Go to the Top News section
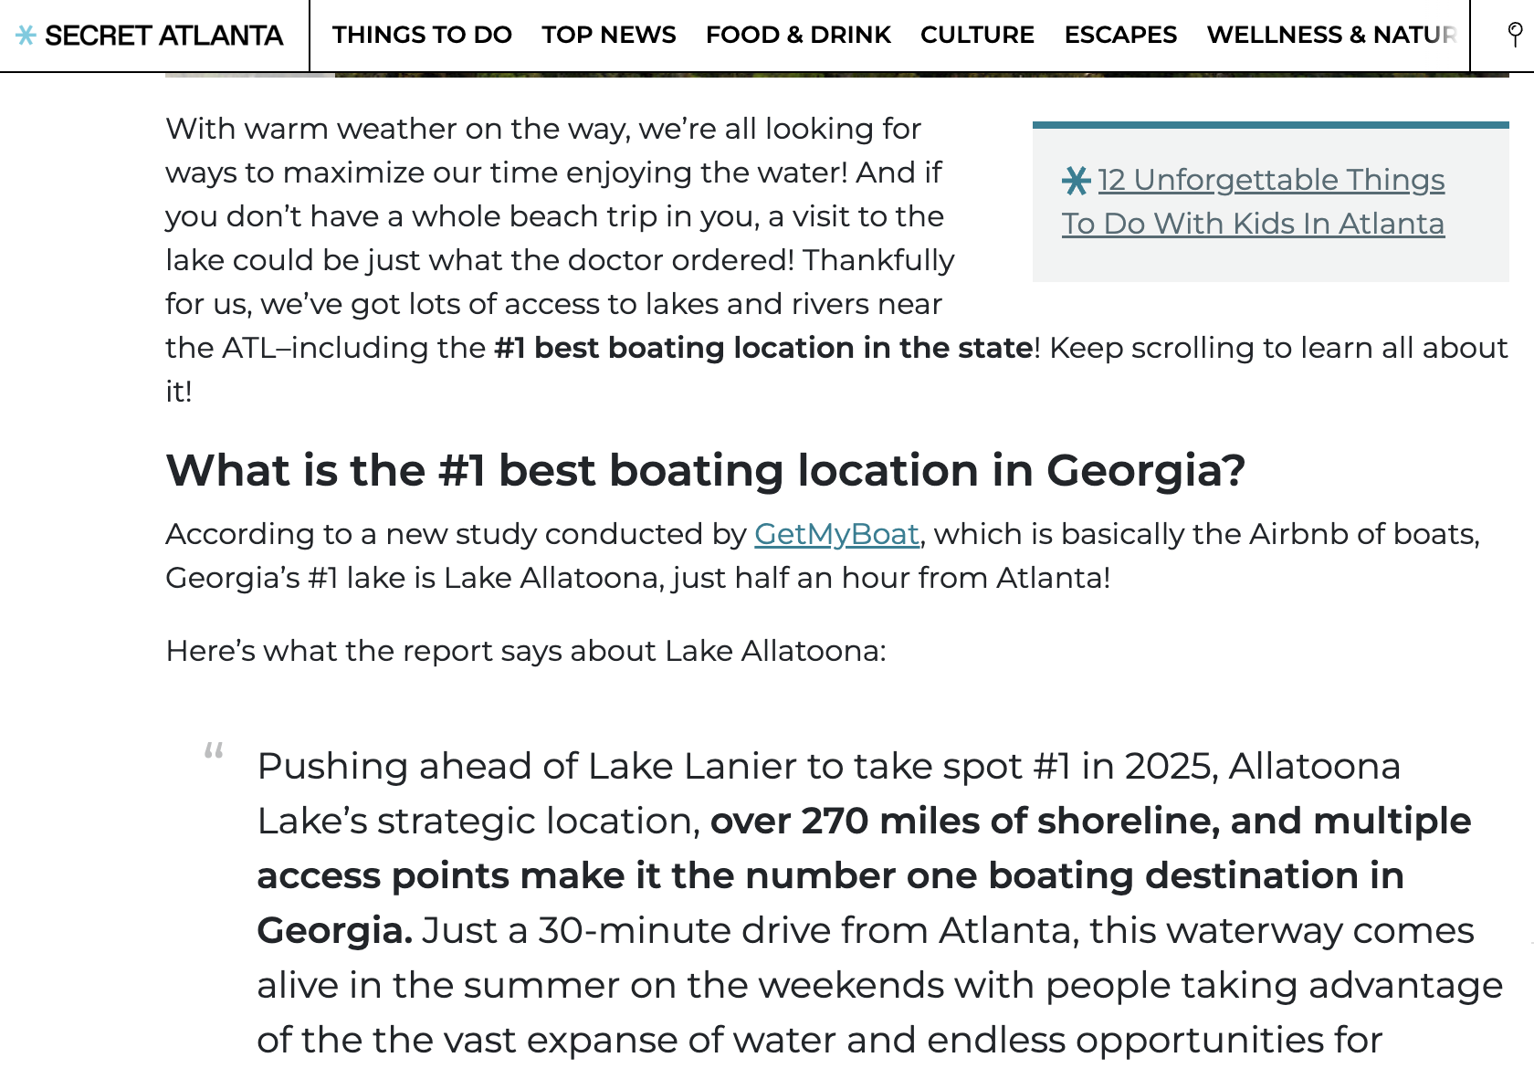Screen dimensions: 1534x1068 pos(608,35)
